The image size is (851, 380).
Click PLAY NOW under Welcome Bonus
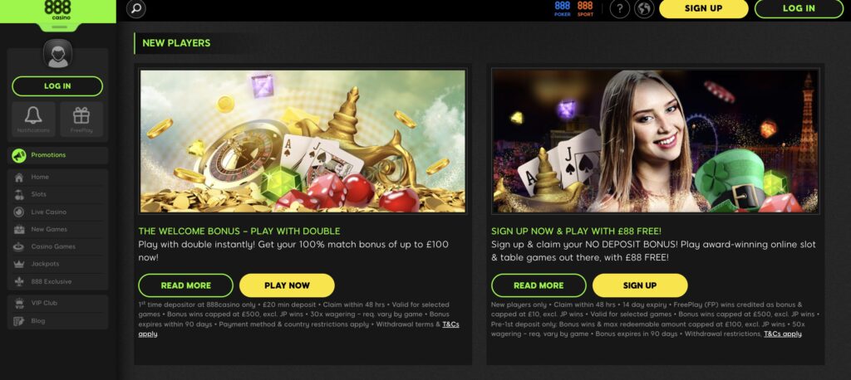(287, 285)
